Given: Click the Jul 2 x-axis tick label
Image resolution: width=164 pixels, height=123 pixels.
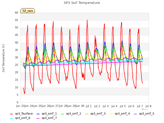Looking at the screenshot, I should point(97,106).
